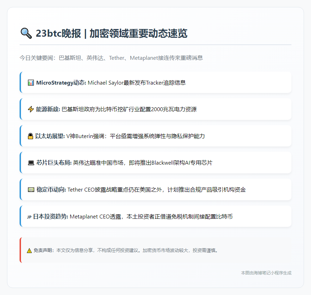Click the bold label 稳定币动向

[51, 190]
